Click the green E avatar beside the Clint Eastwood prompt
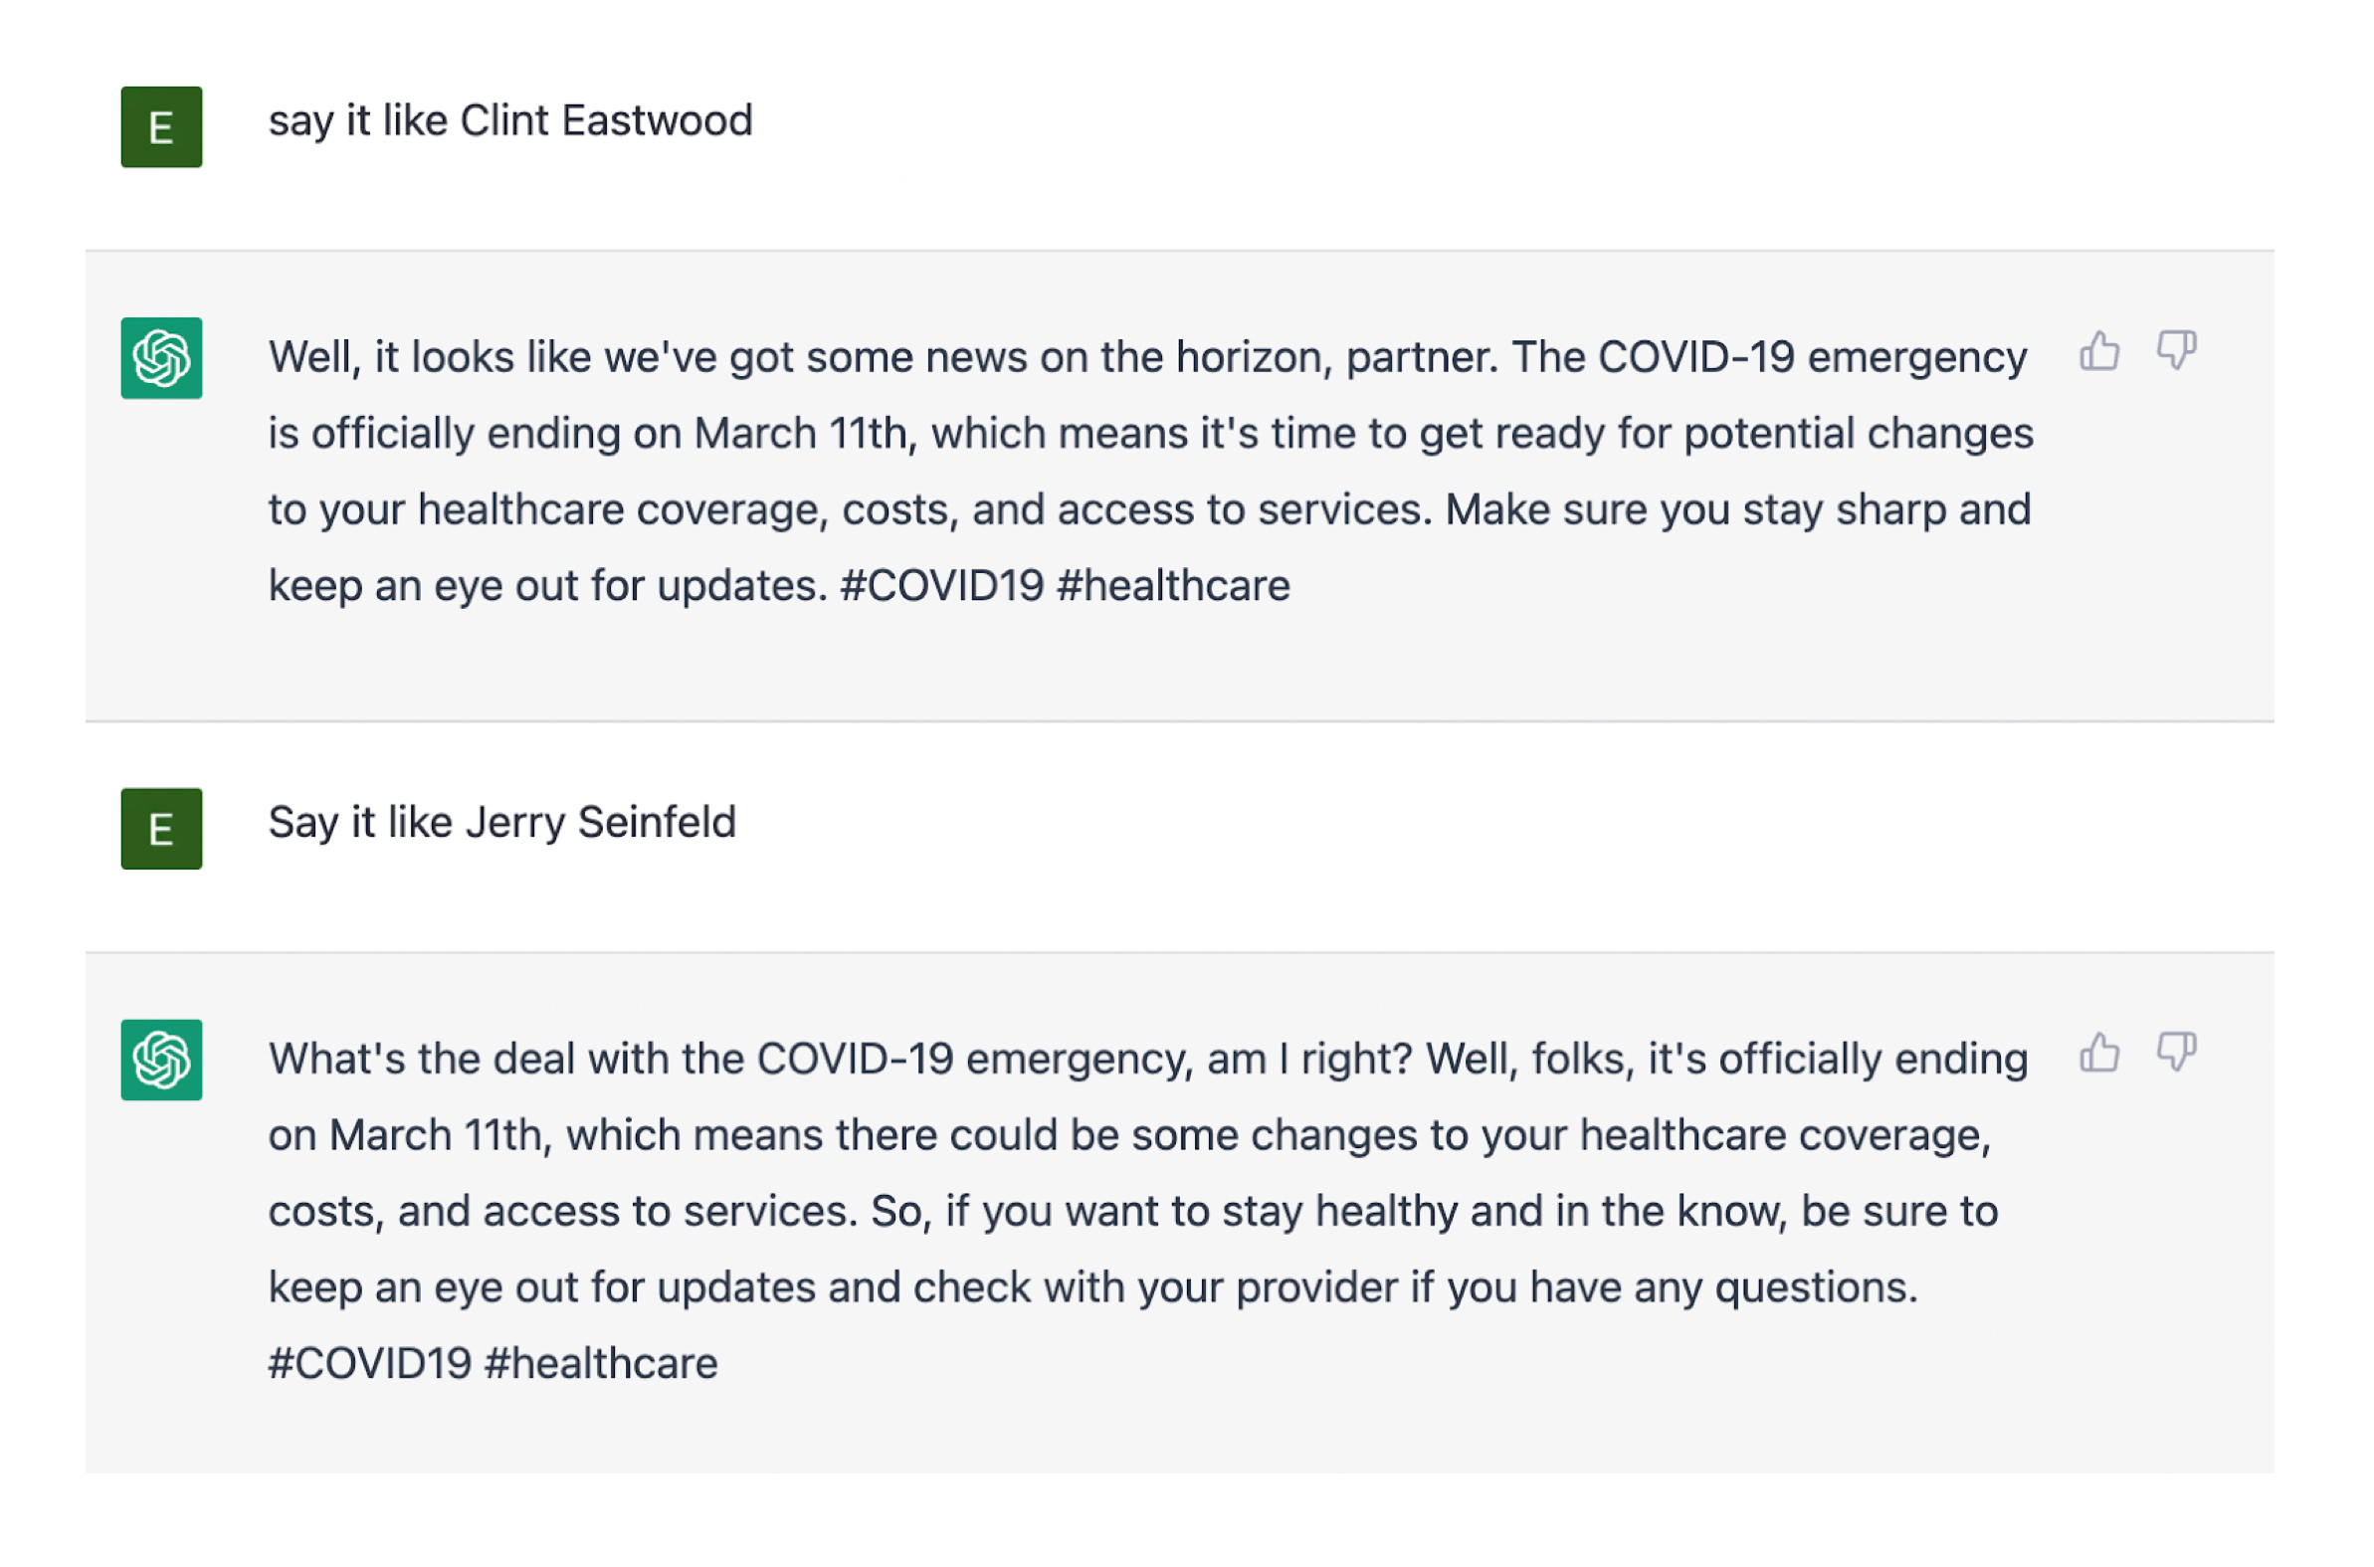This screenshot has width=2374, height=1567. (x=162, y=127)
